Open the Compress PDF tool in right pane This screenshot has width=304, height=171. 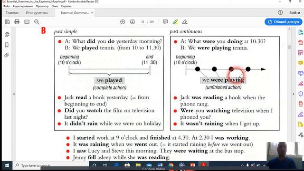coord(301,104)
